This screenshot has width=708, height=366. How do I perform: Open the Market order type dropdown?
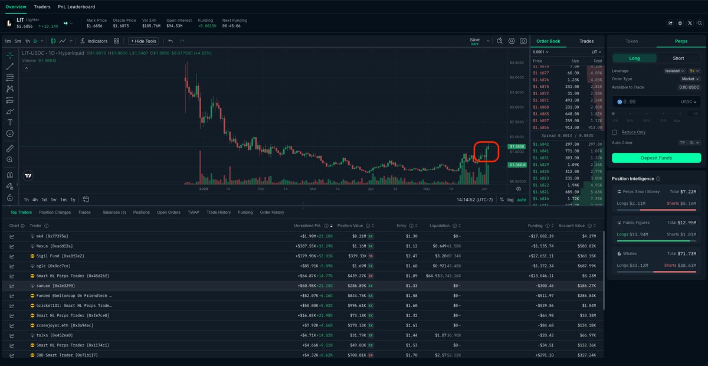point(690,79)
